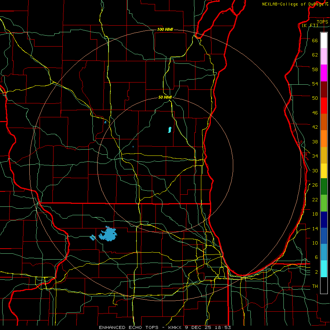Pick the bright orange legend swatch
Image resolution: width=330 pixels, height=330 pixels.
324,139
